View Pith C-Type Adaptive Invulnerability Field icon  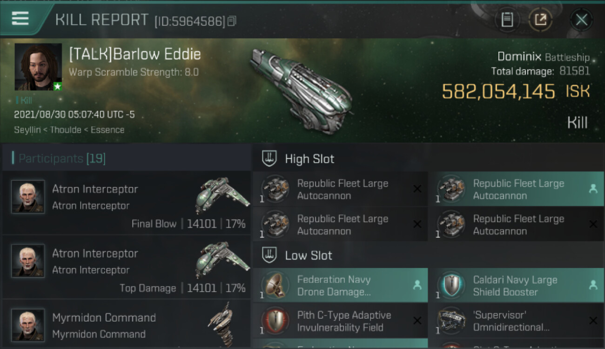[x=275, y=321]
